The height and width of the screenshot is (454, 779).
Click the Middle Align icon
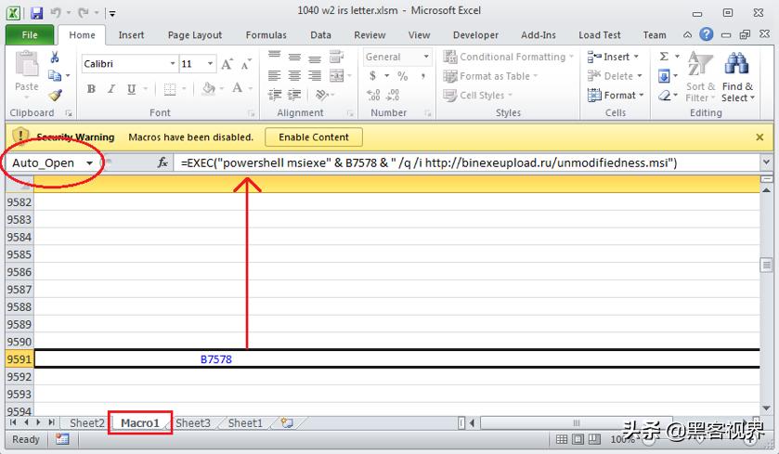point(294,57)
